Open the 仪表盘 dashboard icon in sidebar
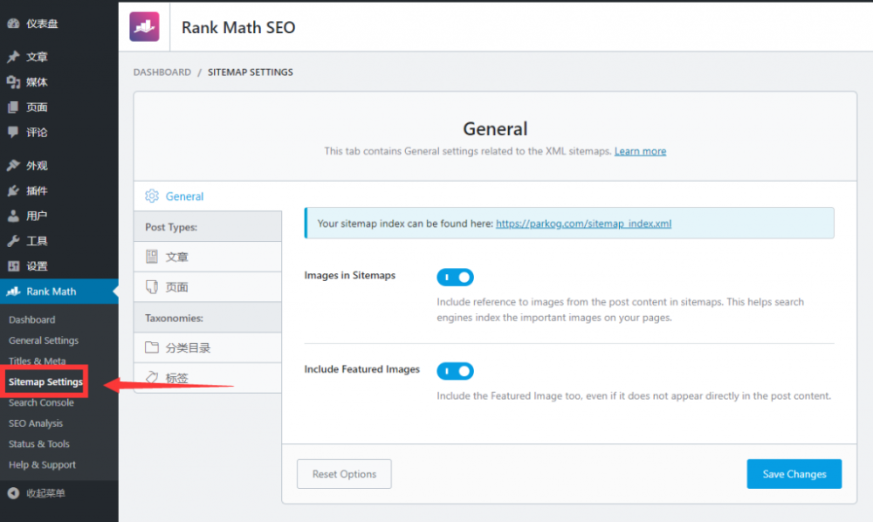 point(13,24)
